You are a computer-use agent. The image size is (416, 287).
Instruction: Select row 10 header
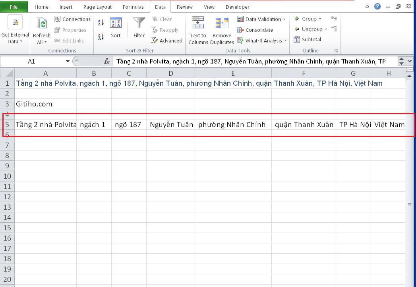[x=7, y=176]
